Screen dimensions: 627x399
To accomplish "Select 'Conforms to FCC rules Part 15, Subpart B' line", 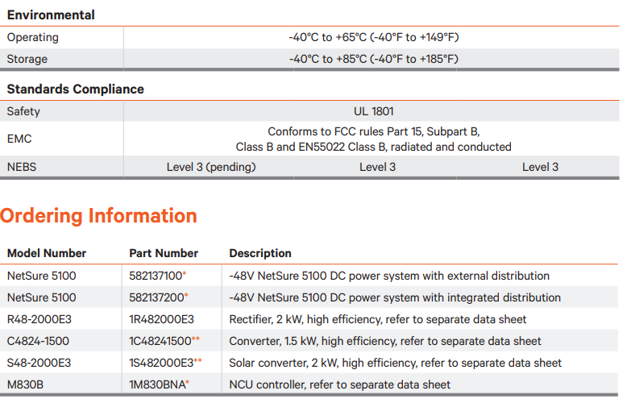I will (x=373, y=131).
